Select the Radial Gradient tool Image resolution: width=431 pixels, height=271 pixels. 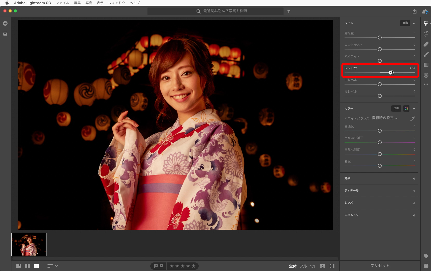[426, 75]
